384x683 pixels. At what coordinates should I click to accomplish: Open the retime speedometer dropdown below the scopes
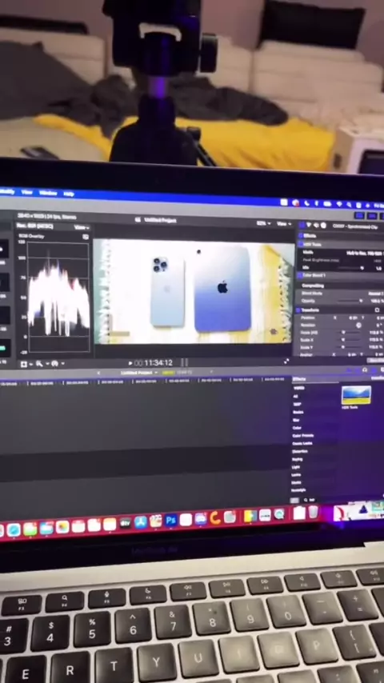[x=57, y=363]
